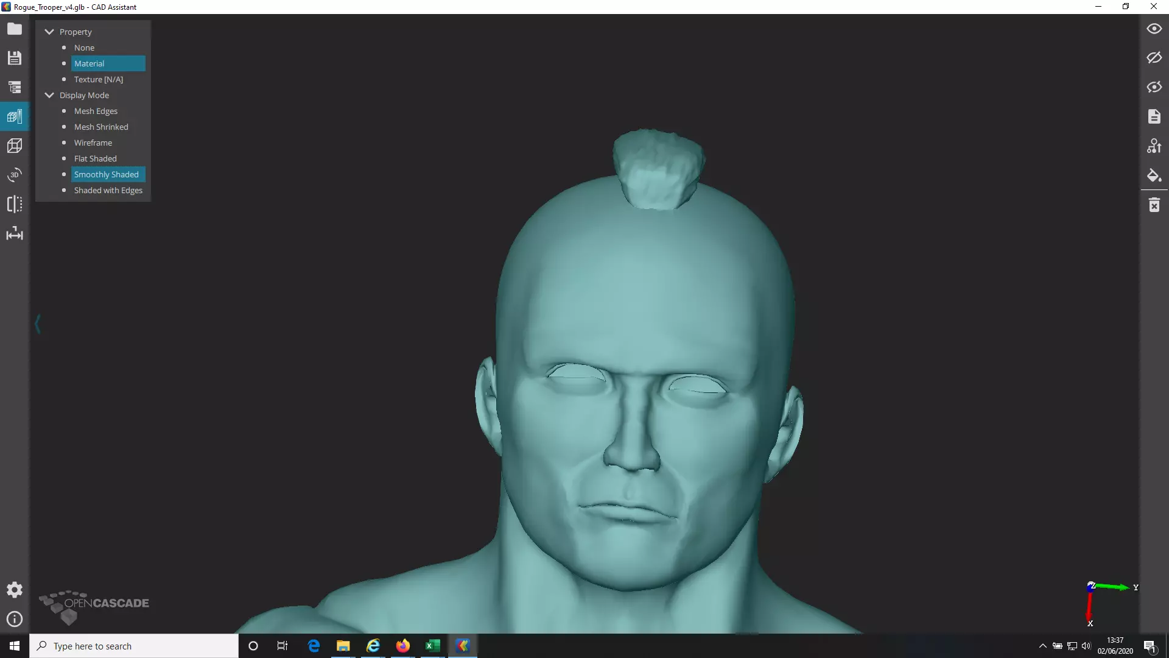Choose Shaded with Edges option
This screenshot has height=658, width=1169.
tap(108, 190)
